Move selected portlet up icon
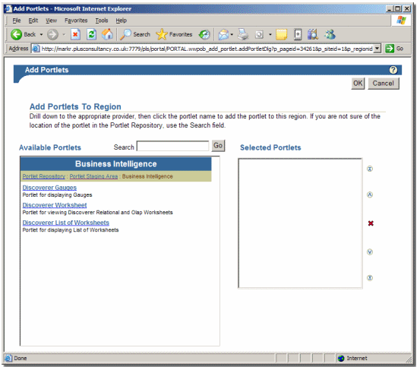The height and width of the screenshot is (370, 420). pyautogui.click(x=370, y=194)
